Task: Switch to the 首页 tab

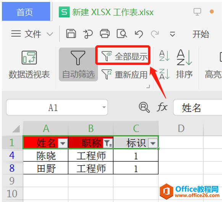Action: click(x=26, y=11)
